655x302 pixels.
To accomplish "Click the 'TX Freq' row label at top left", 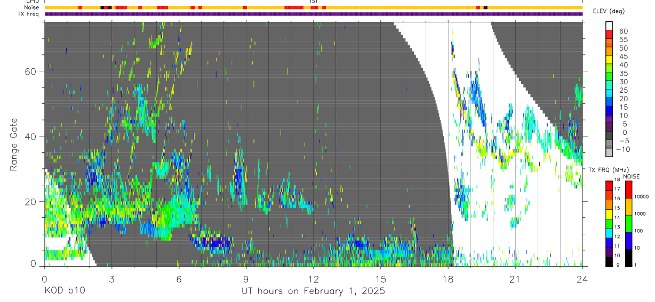I will pyautogui.click(x=29, y=14).
